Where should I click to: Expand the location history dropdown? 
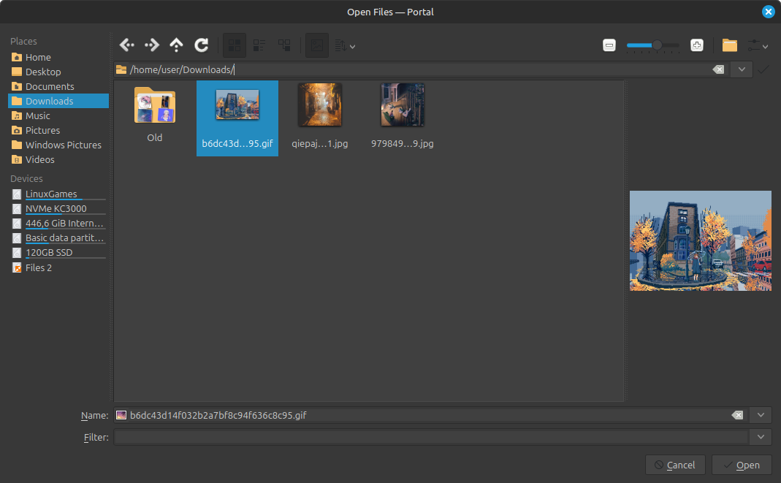click(x=741, y=69)
